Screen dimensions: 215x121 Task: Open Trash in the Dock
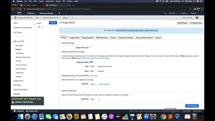195,117
